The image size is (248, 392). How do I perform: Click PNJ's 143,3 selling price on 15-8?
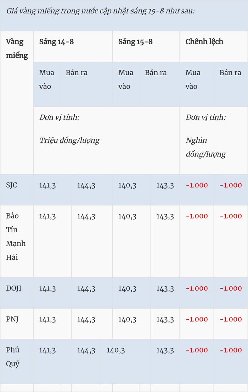tap(165, 320)
